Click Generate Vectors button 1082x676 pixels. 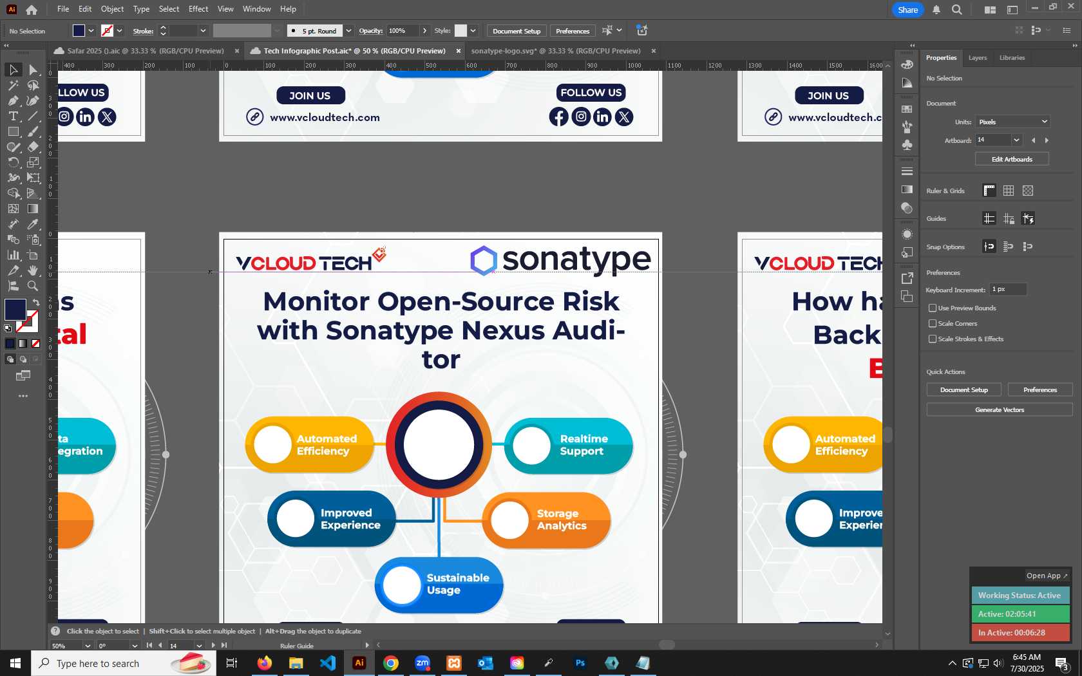click(x=1000, y=410)
